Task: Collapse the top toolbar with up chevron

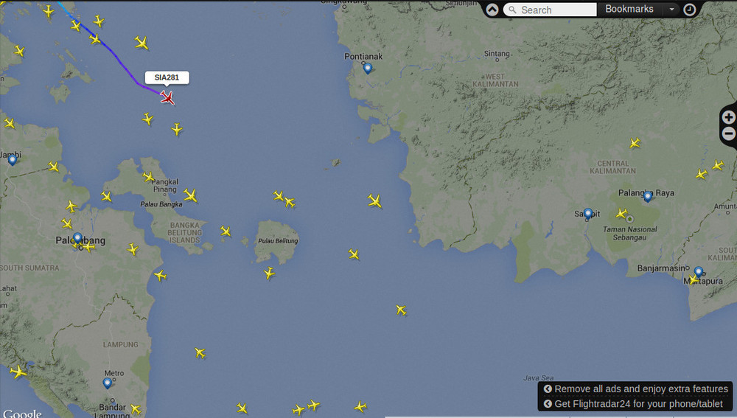Action: click(x=492, y=10)
